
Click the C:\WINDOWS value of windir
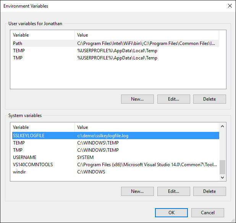91,172
